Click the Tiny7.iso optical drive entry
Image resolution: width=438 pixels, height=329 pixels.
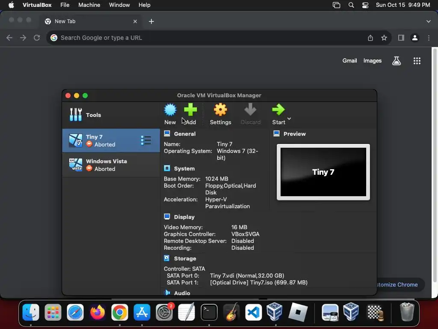[x=259, y=283]
